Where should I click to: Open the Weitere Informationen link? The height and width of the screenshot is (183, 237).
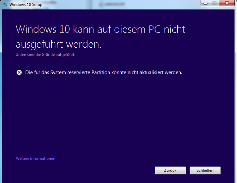point(35,159)
